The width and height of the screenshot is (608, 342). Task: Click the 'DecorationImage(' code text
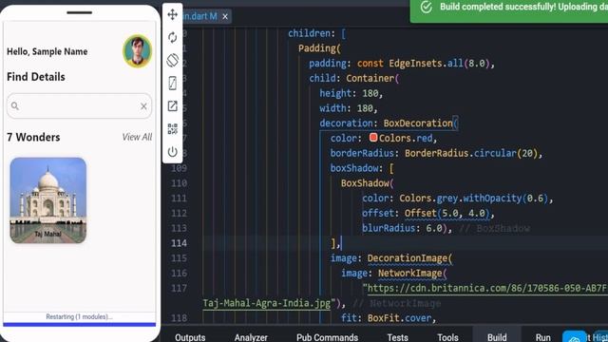point(409,258)
